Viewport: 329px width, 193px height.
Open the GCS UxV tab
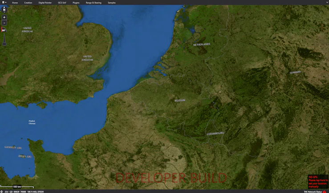pos(62,3)
